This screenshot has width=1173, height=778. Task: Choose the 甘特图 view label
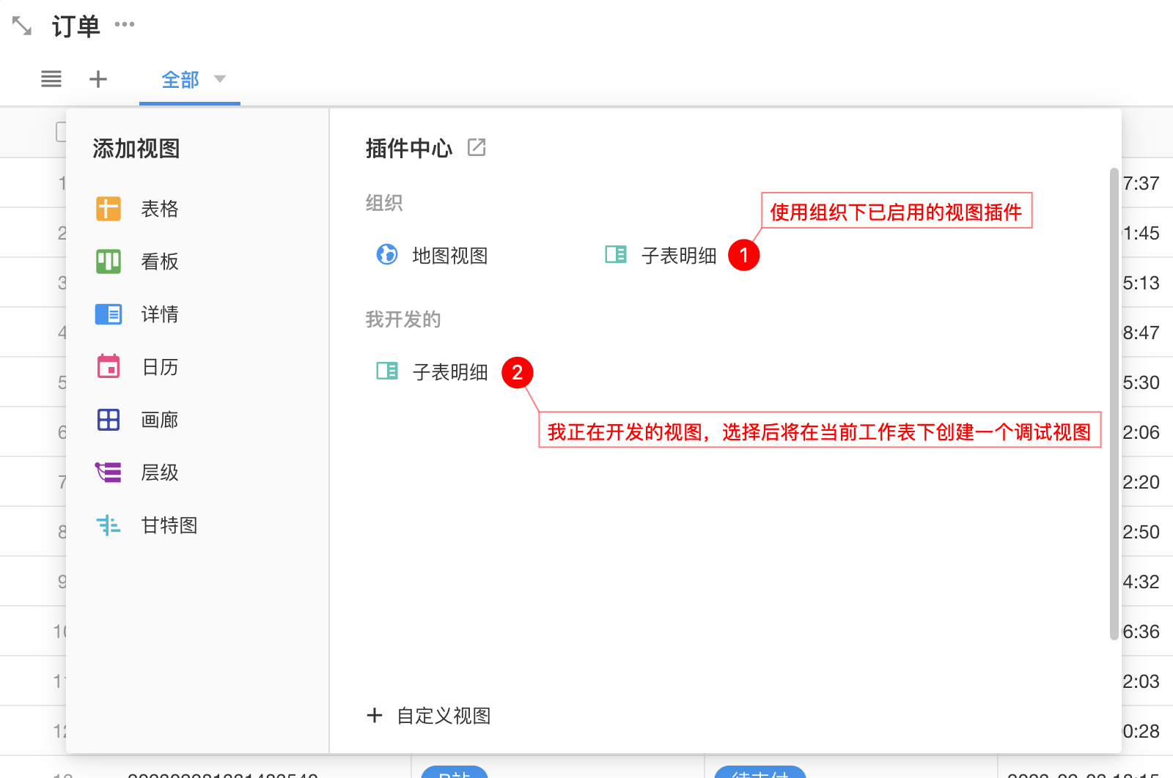pos(169,525)
